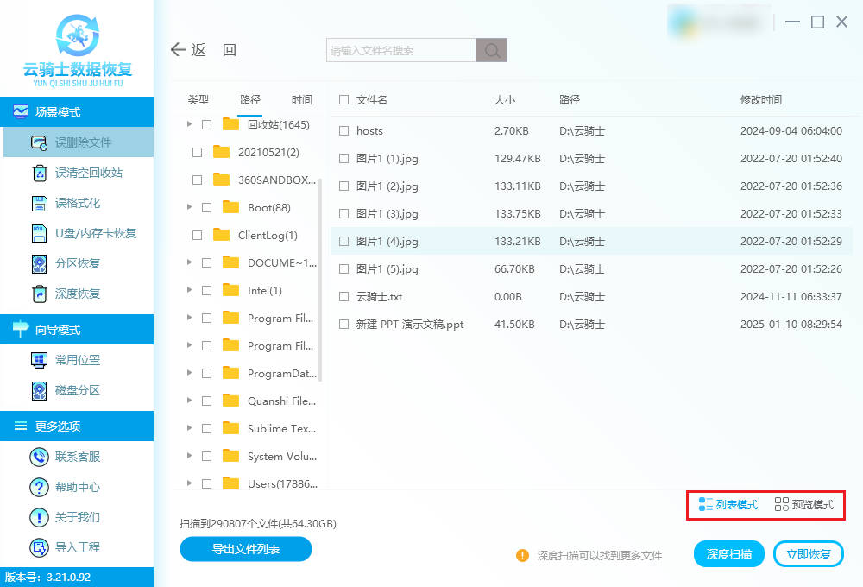Expand the 回收站(1645) folder tree node
This screenshot has height=587, width=863.
pos(190,124)
